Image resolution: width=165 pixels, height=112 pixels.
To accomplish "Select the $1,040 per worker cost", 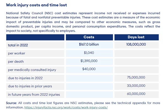I will 89,53.
